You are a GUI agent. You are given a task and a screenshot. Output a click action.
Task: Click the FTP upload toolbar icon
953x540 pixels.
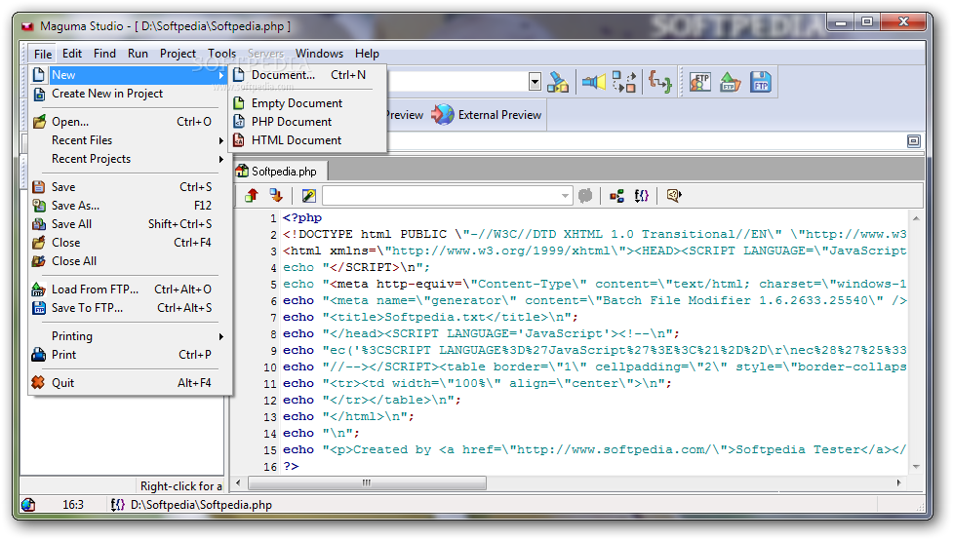click(x=730, y=82)
